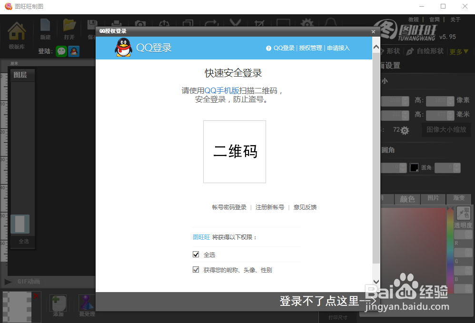Click the bell notification icon in toolbar
The width and height of the screenshot is (475, 323).
[x=330, y=23]
